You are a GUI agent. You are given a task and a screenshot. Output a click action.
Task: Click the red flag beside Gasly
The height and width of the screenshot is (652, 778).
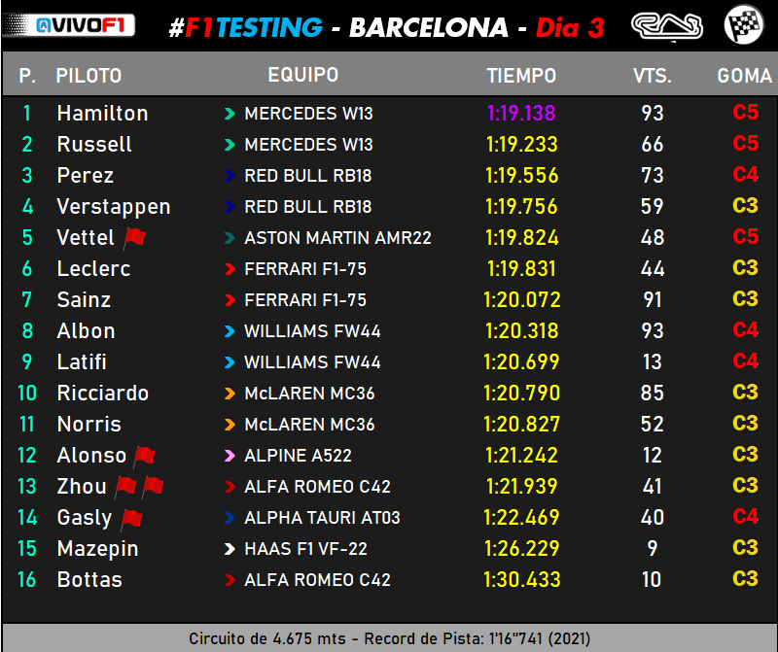click(x=132, y=517)
